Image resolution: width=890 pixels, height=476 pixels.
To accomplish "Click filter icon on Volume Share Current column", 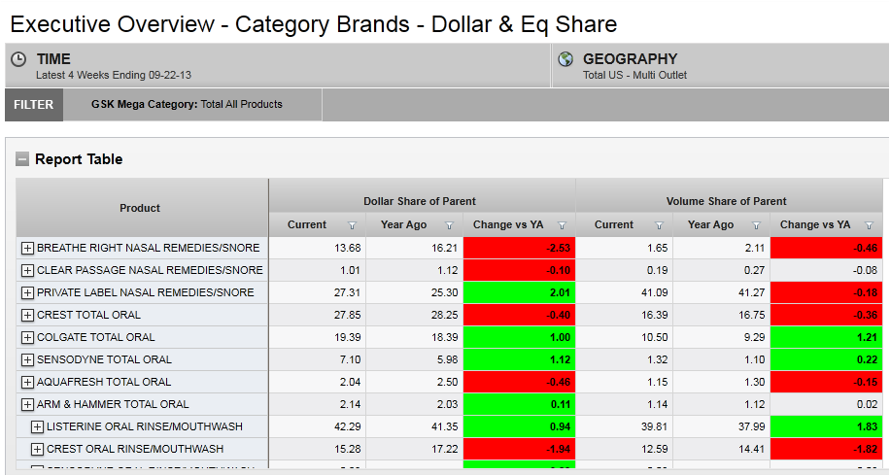I will [x=659, y=225].
